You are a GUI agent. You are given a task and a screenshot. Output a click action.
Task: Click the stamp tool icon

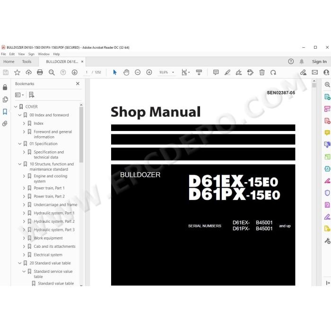point(250,72)
